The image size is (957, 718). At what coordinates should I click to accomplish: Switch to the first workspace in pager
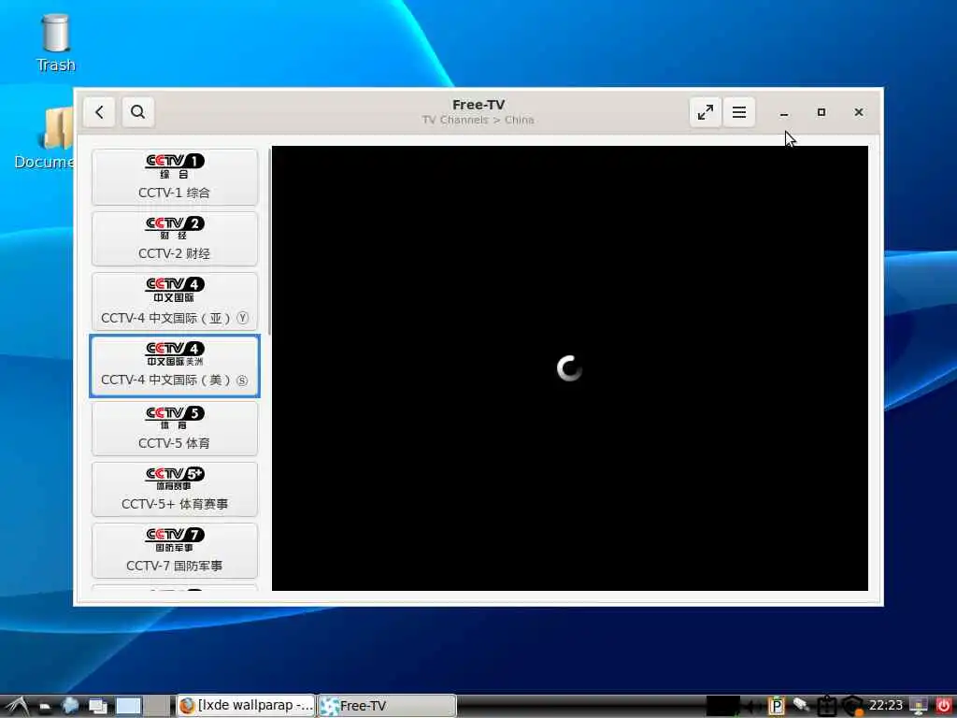click(x=129, y=707)
